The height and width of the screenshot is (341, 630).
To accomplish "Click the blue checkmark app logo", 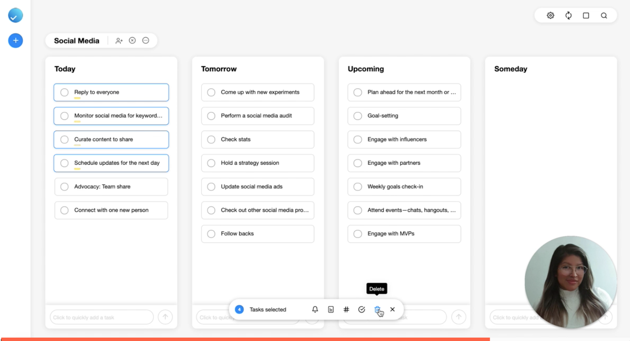I will (x=15, y=16).
